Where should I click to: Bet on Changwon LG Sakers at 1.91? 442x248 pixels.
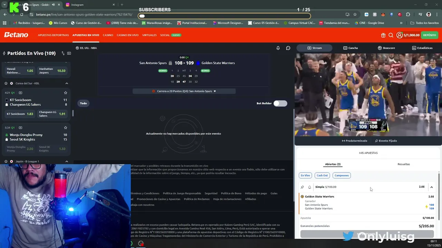pos(52,114)
